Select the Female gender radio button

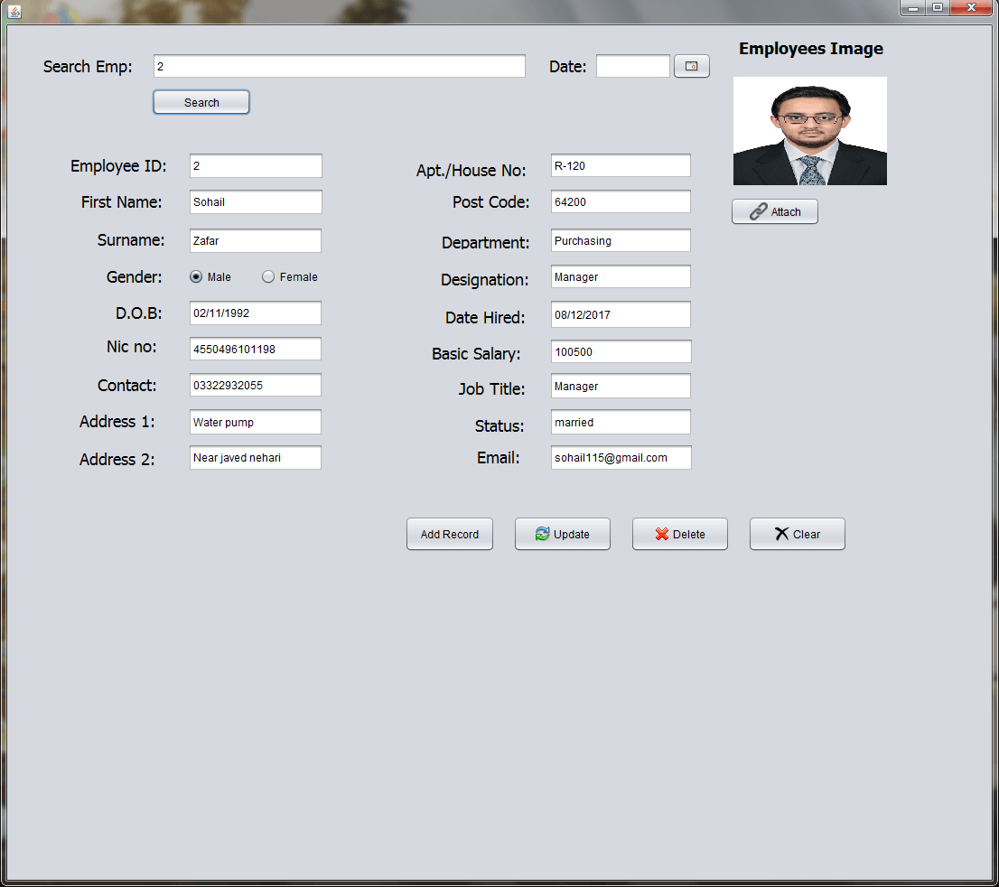coord(268,277)
